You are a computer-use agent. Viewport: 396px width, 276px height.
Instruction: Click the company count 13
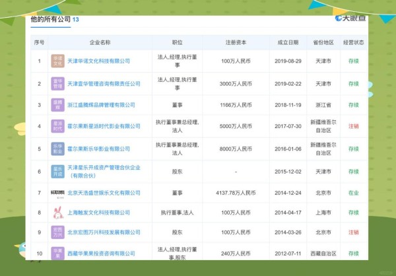(x=75, y=19)
